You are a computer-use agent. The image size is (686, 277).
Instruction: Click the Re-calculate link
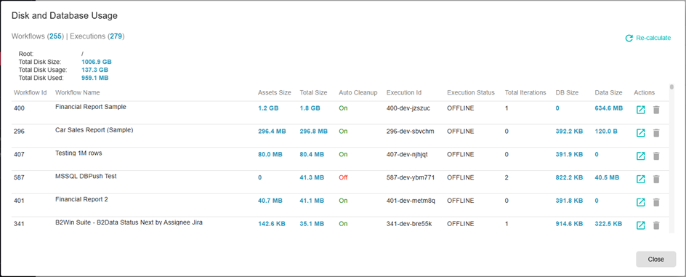648,38
